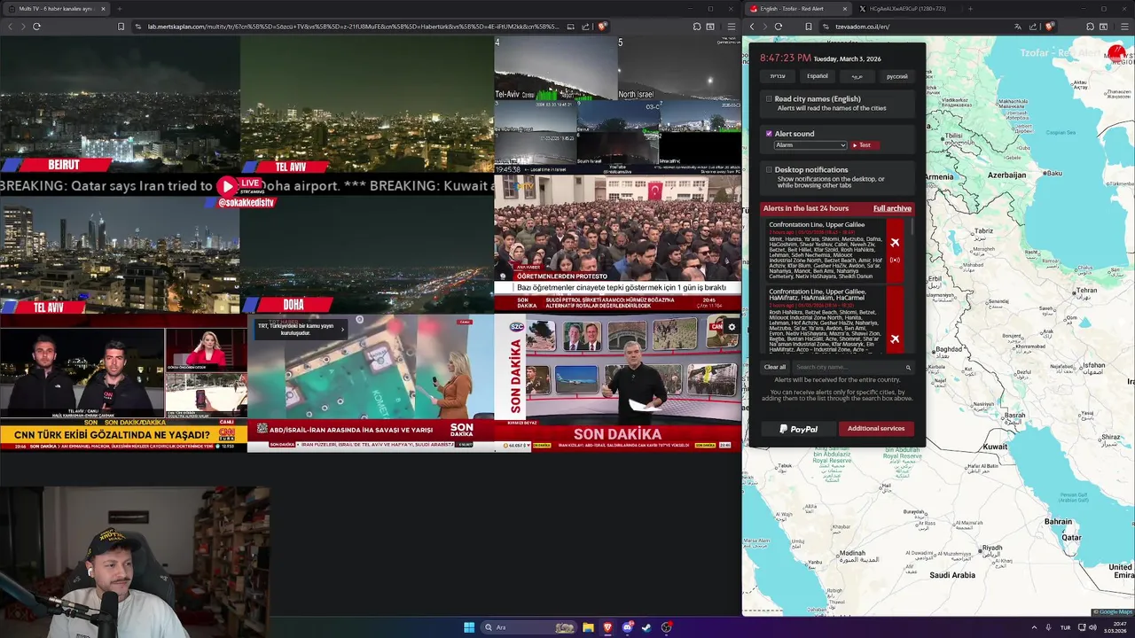Bookmark the Multi TV page

121,27
